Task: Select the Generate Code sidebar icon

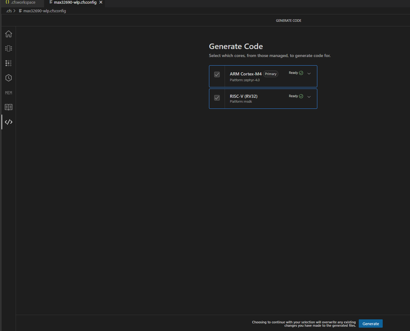Action: pyautogui.click(x=8, y=122)
